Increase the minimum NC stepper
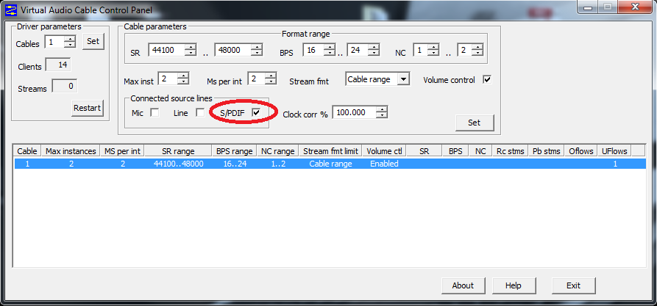This screenshot has width=657, height=306. pos(433,47)
